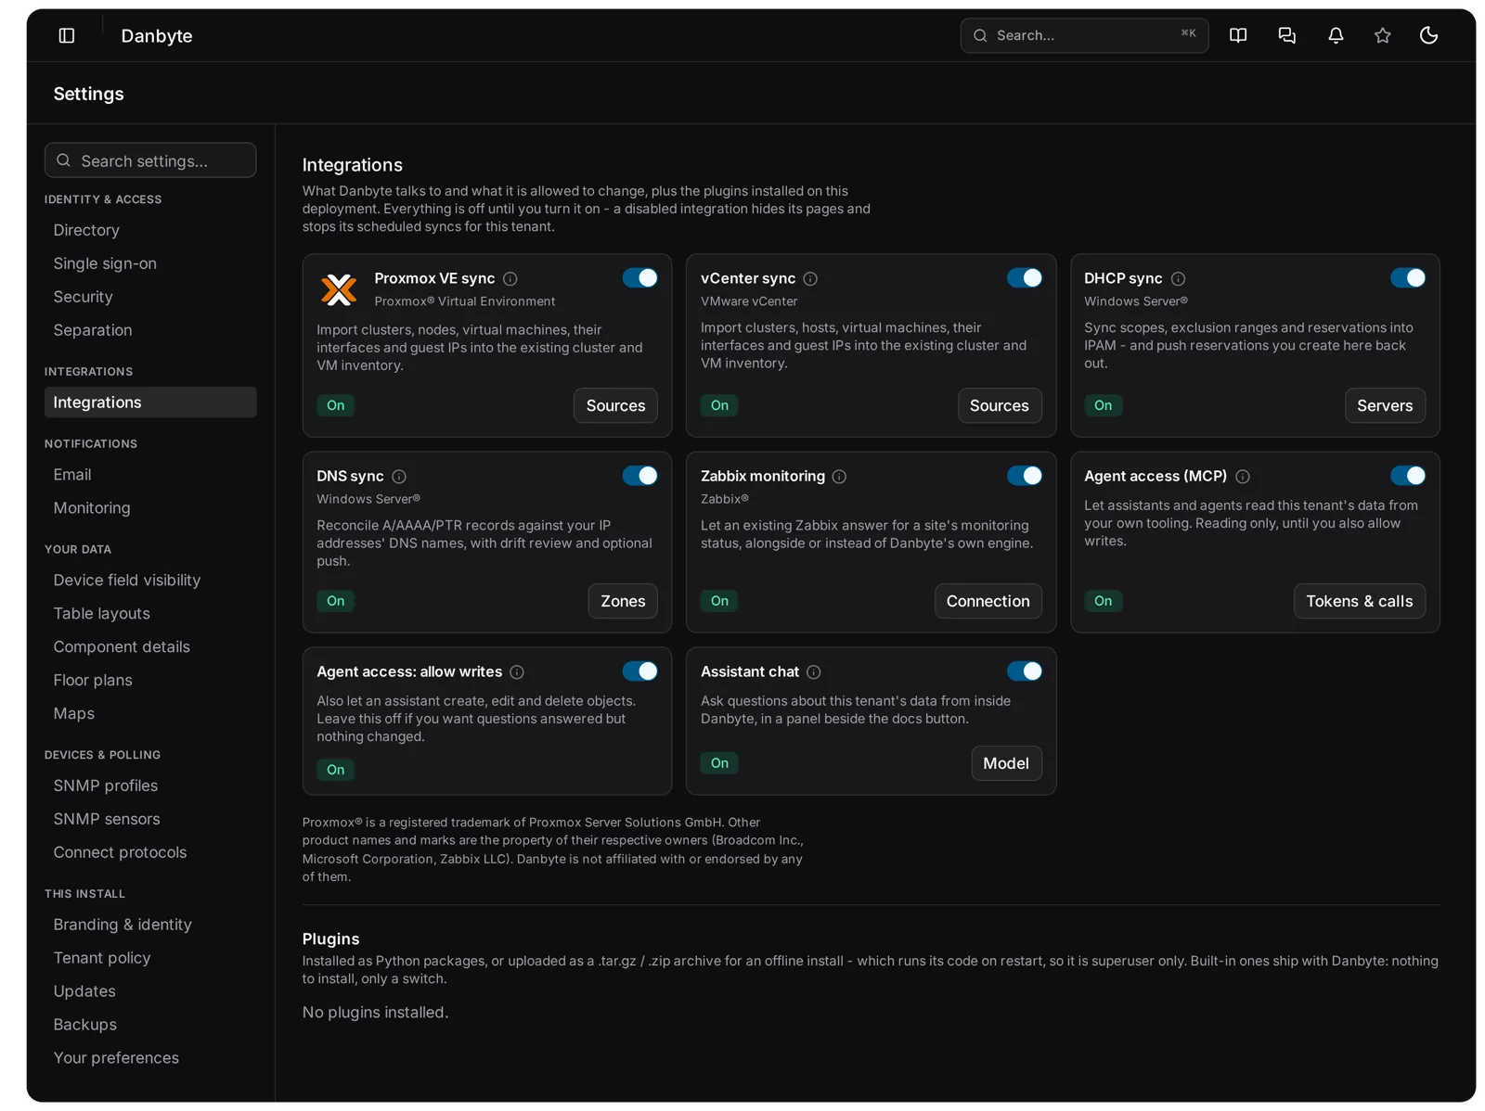Viewport: 1485px width, 1111px height.
Task: Collapse the sidebar panel icon
Action: pyautogui.click(x=67, y=35)
